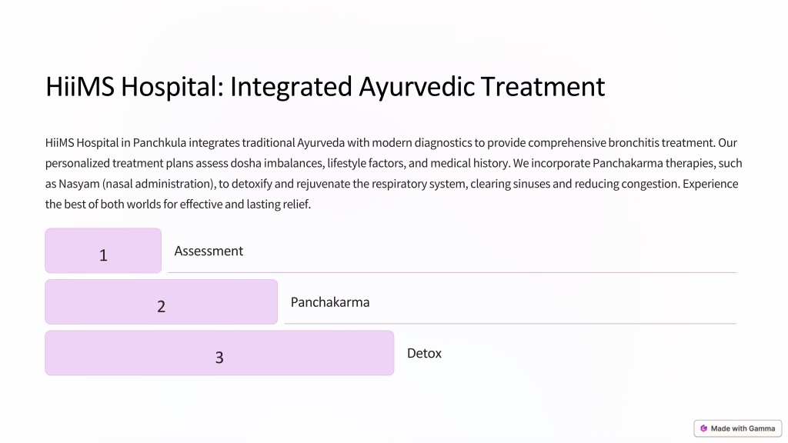Click the divider line under Panchakarma label
This screenshot has width=788, height=443.
tap(510, 324)
